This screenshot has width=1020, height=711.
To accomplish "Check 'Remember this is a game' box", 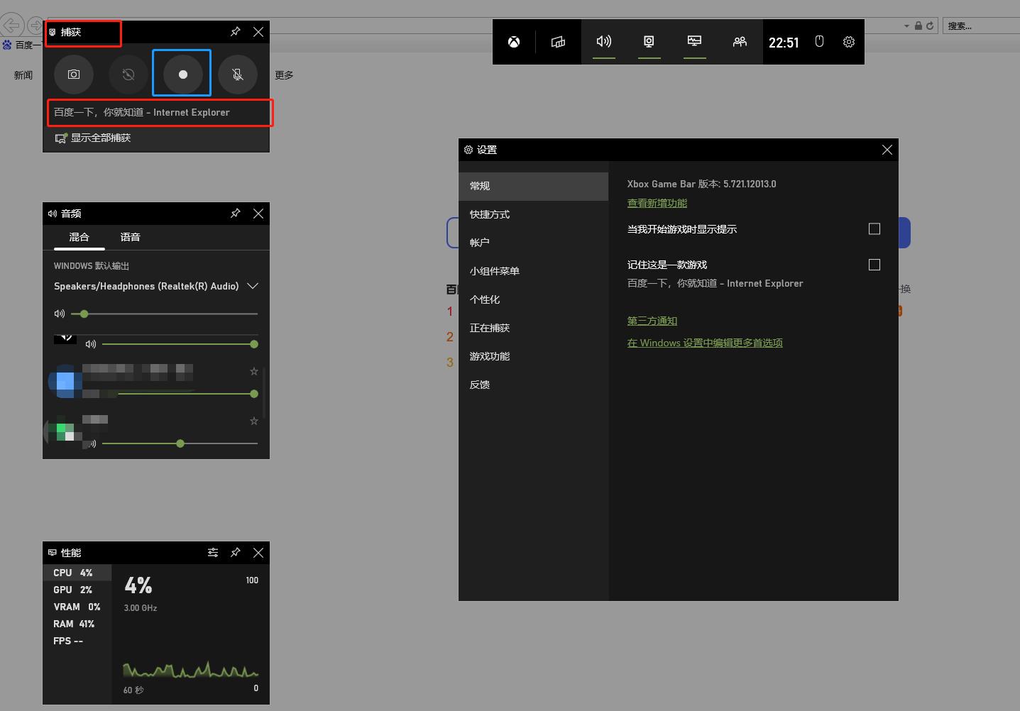I will coord(874,265).
